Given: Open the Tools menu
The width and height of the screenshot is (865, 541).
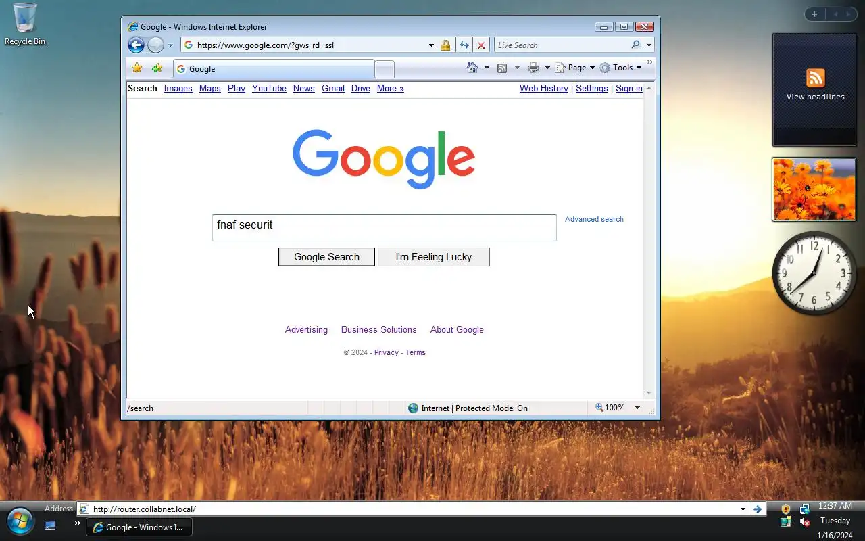Looking at the screenshot, I should 620,68.
